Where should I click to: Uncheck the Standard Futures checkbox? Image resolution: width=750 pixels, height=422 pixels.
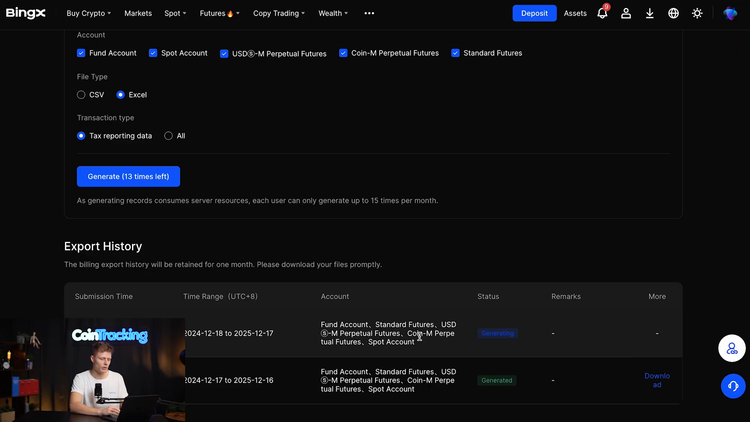pyautogui.click(x=455, y=53)
